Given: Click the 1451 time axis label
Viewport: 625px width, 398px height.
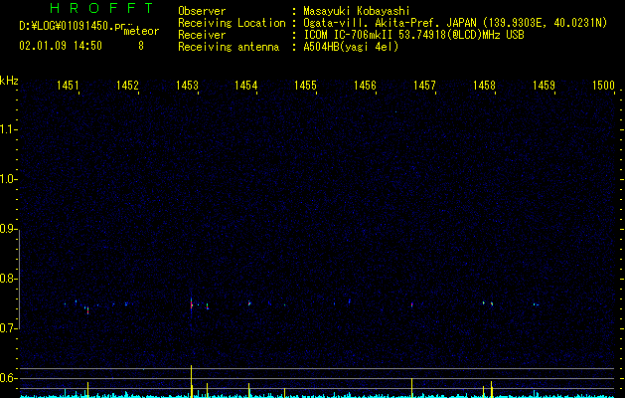Looking at the screenshot, I should 68,86.
